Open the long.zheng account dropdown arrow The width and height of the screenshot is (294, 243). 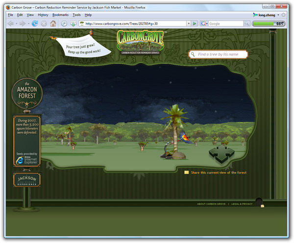(278, 15)
